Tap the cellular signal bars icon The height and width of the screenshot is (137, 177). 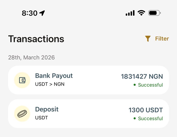click(x=130, y=13)
